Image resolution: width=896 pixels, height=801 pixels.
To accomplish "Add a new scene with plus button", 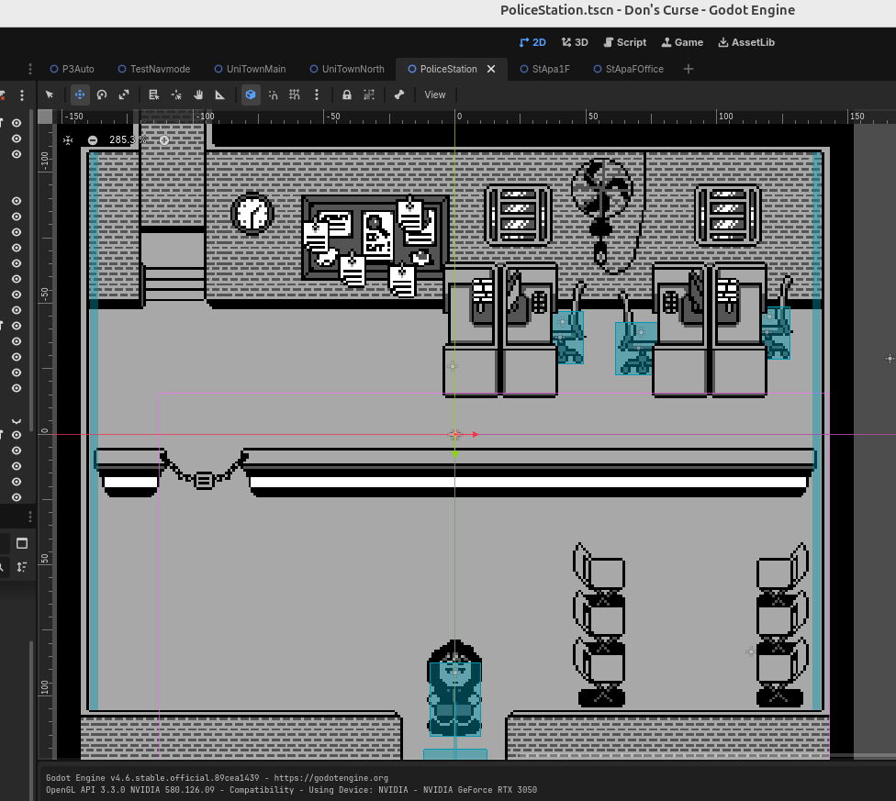I will (x=689, y=69).
